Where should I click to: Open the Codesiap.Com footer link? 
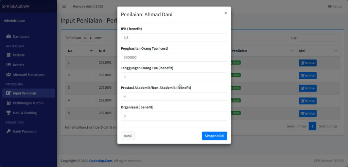(x=101, y=161)
